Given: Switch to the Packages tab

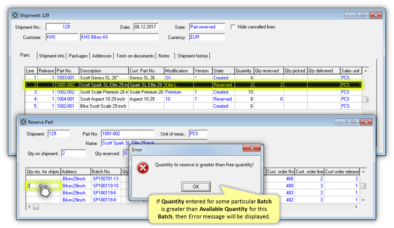Looking at the screenshot, I should (78, 56).
